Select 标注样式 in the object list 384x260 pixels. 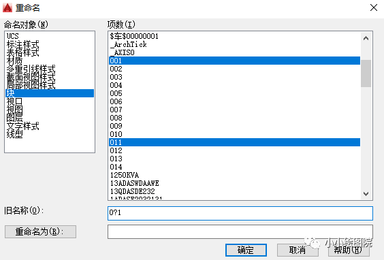tap(50, 44)
